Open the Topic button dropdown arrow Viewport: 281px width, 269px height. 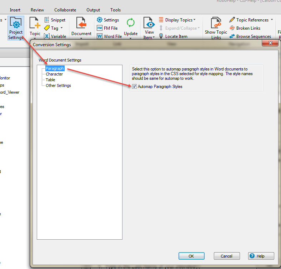(x=35, y=38)
